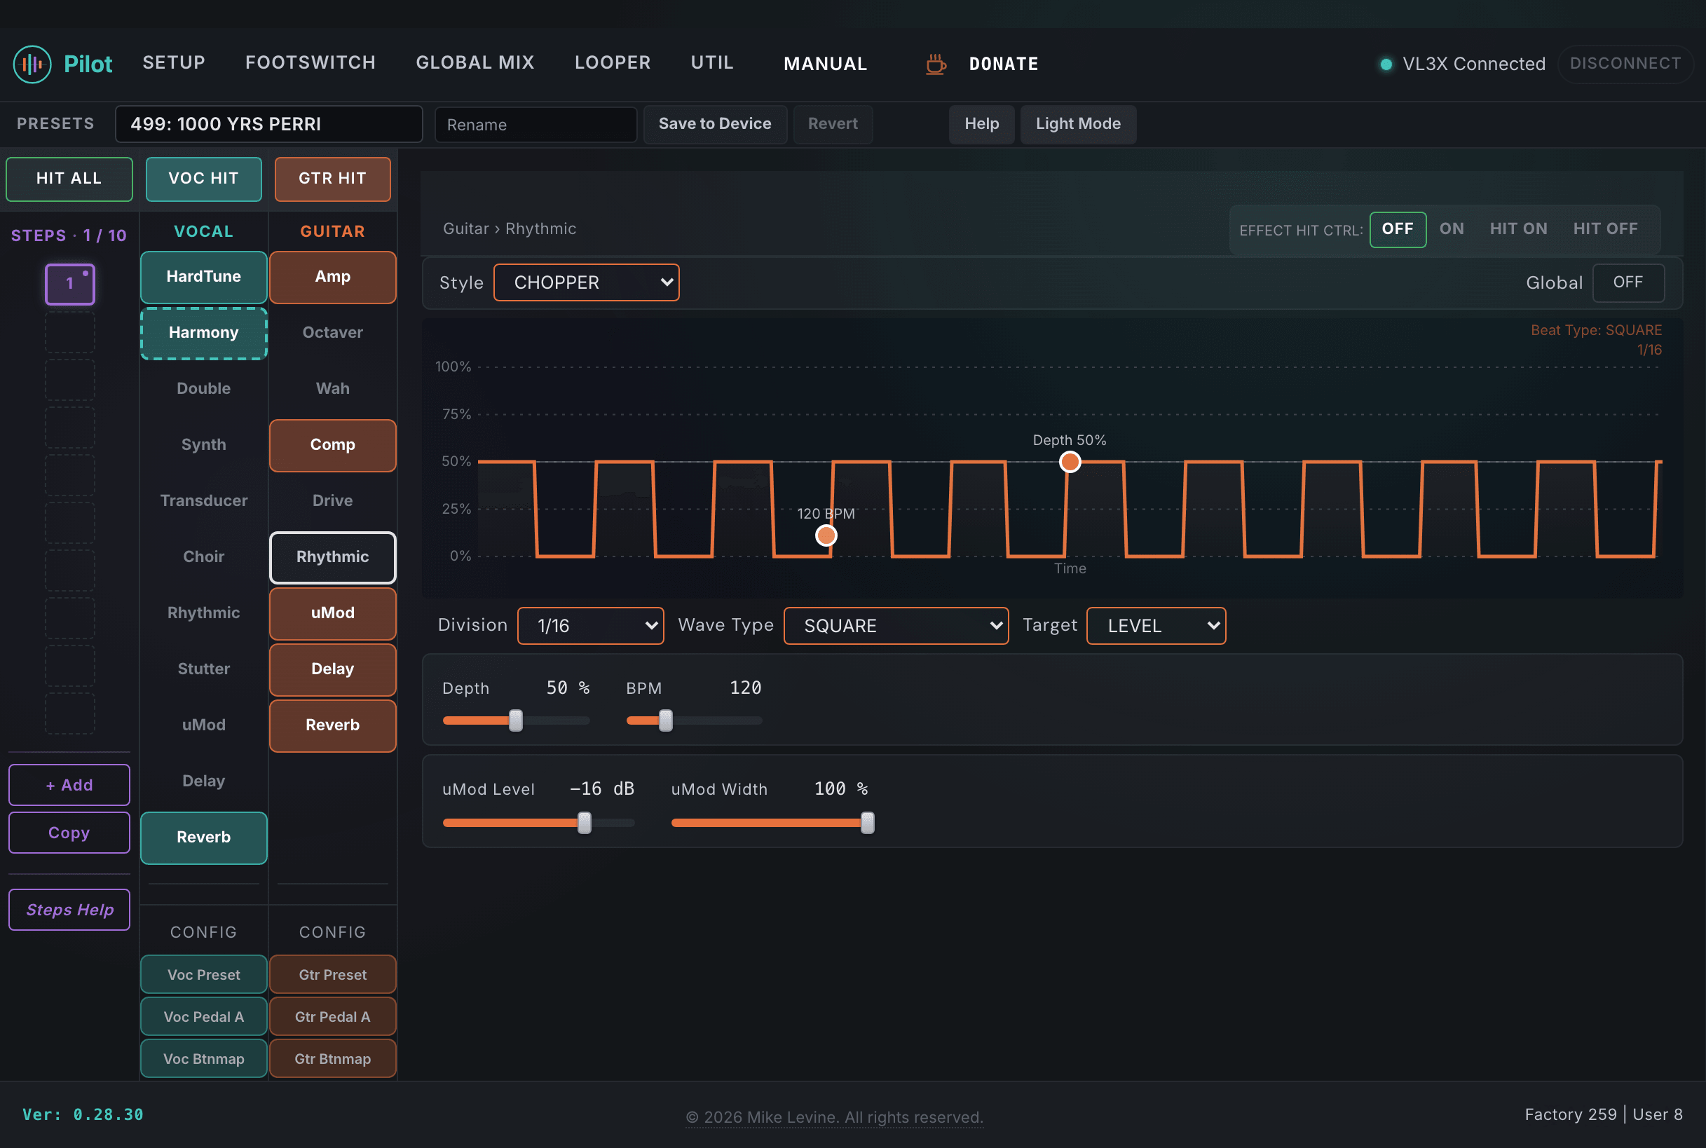Image resolution: width=1706 pixels, height=1148 pixels.
Task: Open Gtr Btnmap config
Action: [x=332, y=1060]
